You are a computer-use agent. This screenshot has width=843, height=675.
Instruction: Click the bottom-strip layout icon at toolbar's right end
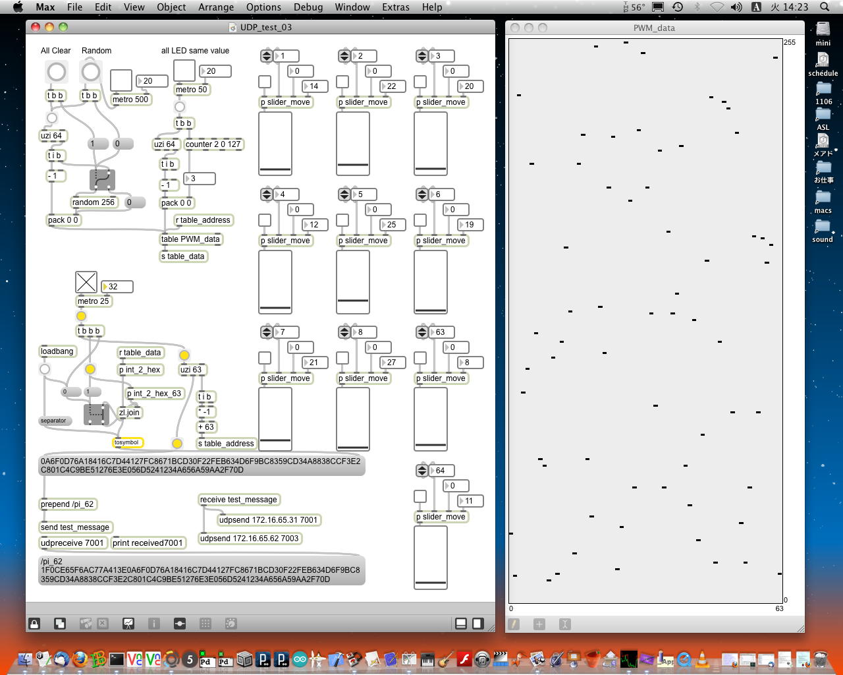coord(461,623)
